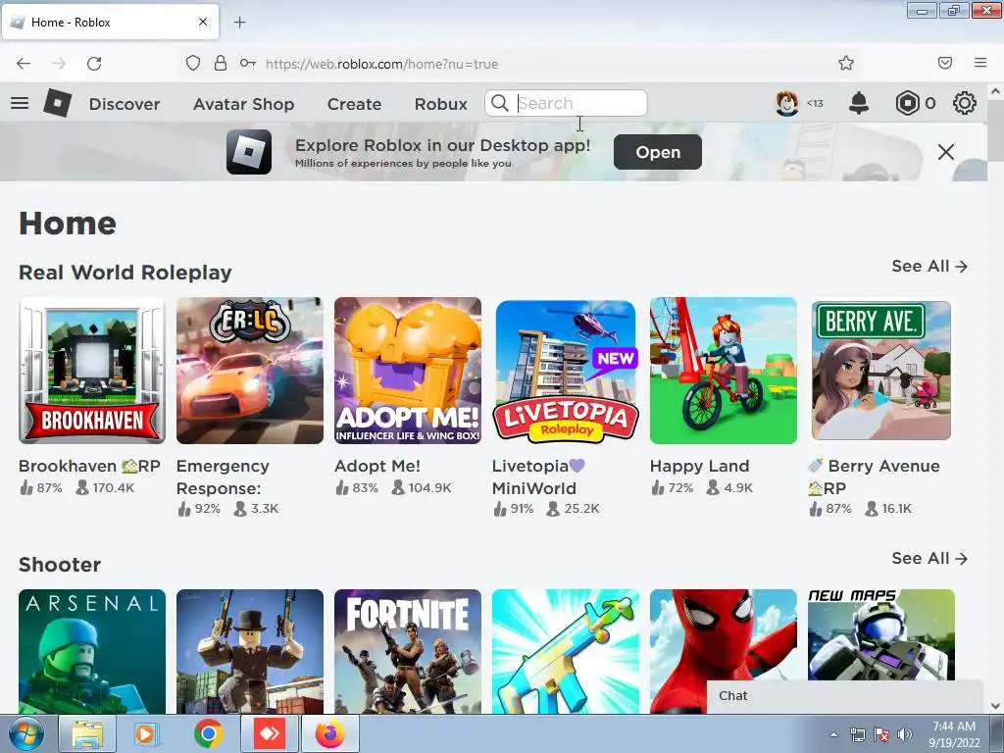Open the Happy Land thumbnail

[x=724, y=370]
